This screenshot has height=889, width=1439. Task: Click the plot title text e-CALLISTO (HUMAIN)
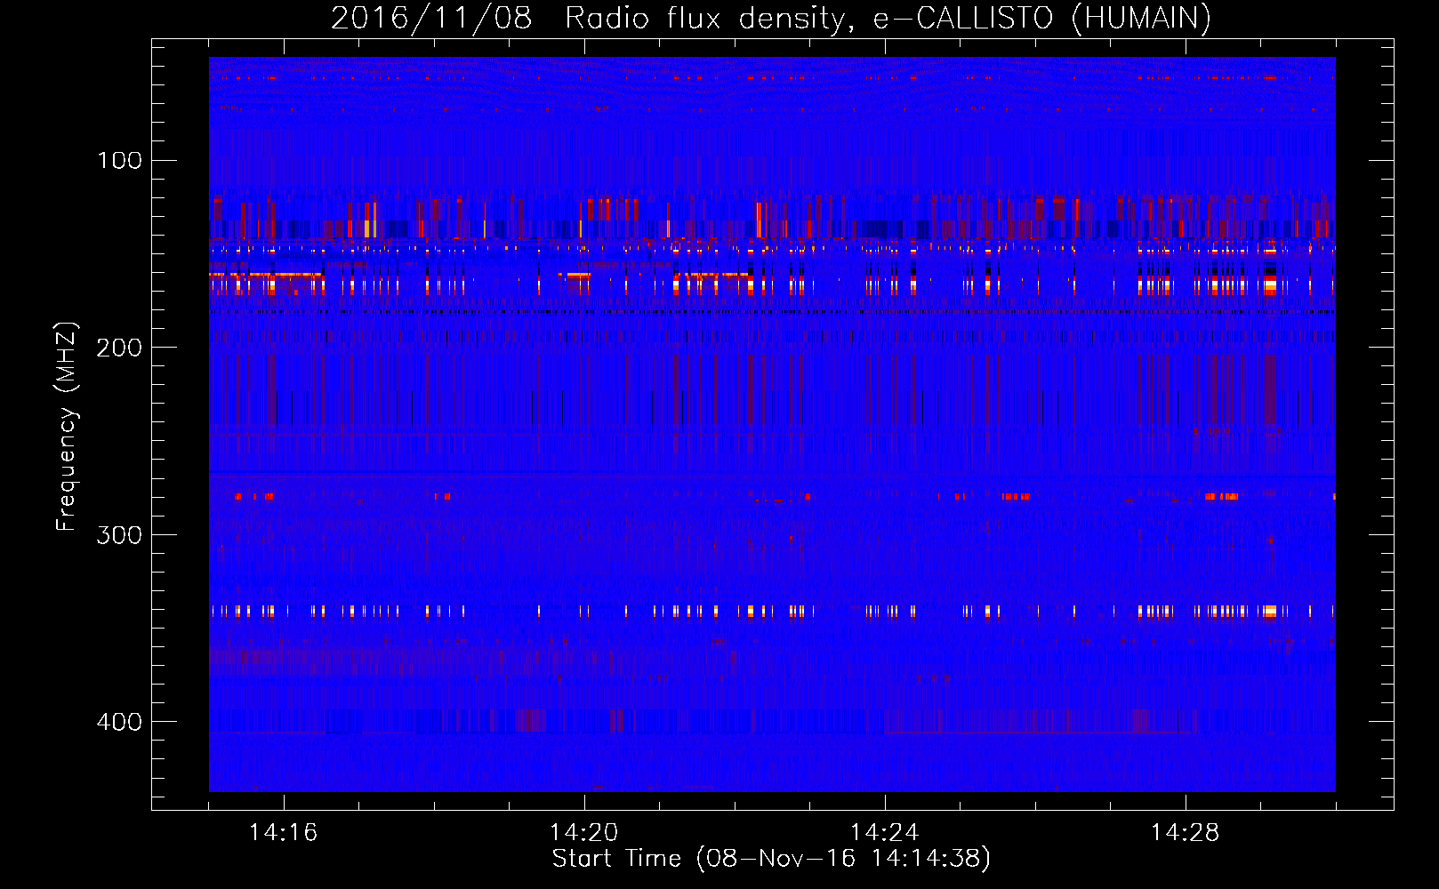coord(1041,19)
